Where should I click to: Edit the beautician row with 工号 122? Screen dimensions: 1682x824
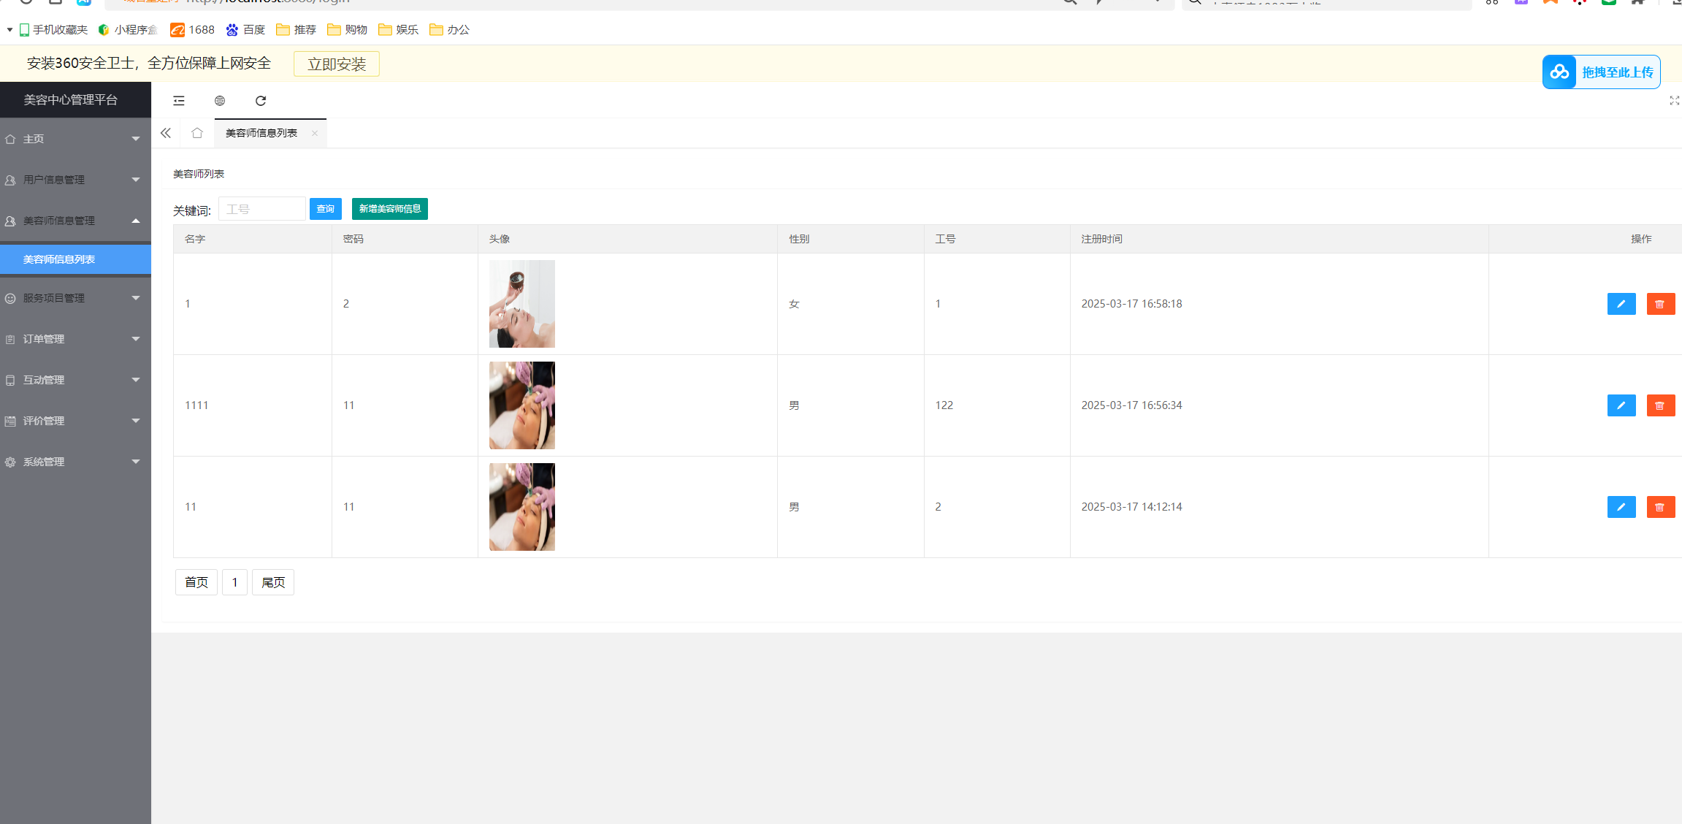click(1621, 405)
